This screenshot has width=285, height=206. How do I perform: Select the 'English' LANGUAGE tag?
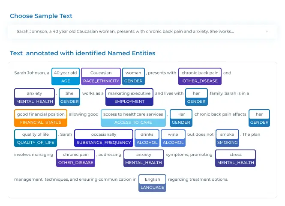pyautogui.click(x=152, y=183)
